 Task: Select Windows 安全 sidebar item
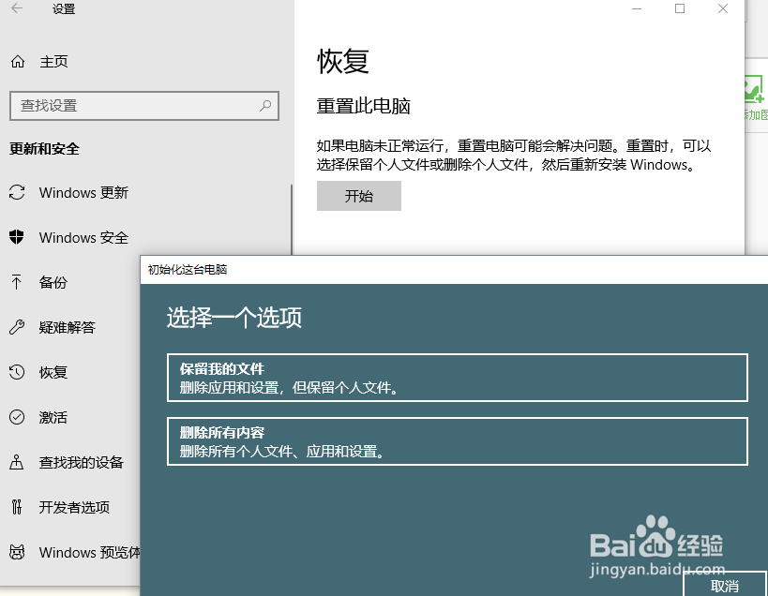click(x=83, y=237)
